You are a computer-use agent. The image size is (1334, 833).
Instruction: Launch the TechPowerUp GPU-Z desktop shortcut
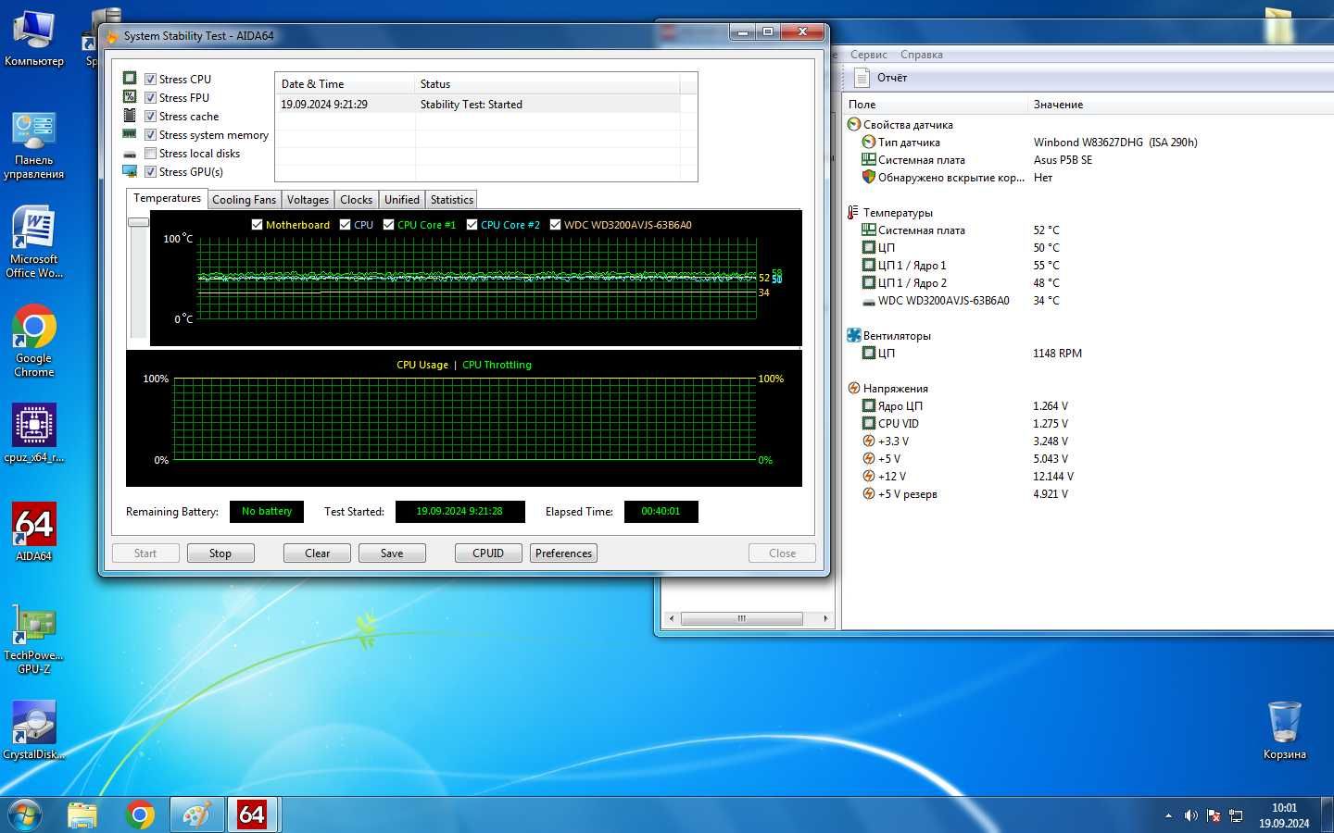34,639
